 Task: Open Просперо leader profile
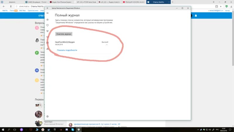(48, 122)
